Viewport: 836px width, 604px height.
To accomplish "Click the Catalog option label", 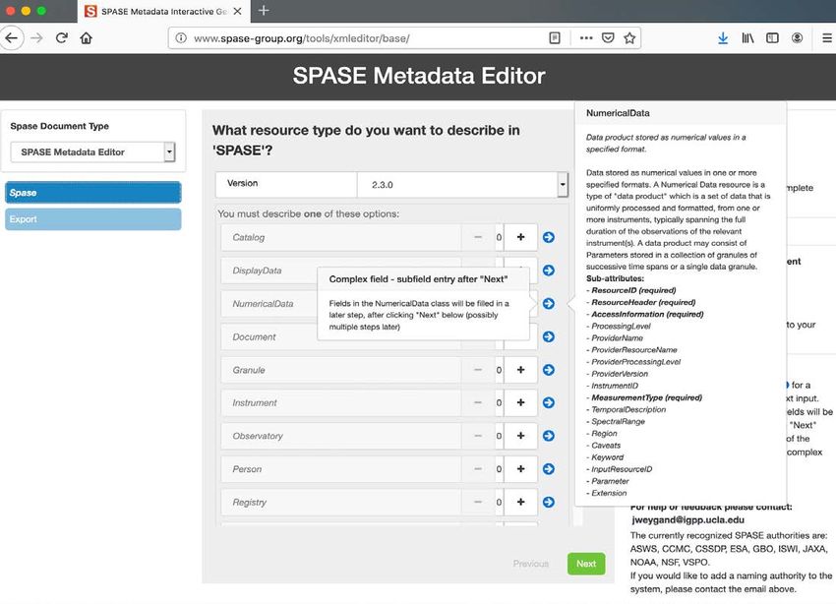I will click(249, 237).
